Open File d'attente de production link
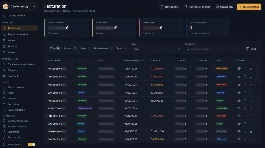Image resolution: width=265 pixels, height=148 pixels. click(x=21, y=64)
